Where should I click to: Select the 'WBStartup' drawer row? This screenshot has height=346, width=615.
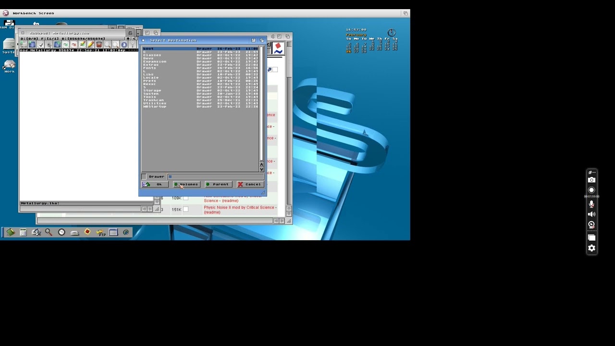(201, 106)
